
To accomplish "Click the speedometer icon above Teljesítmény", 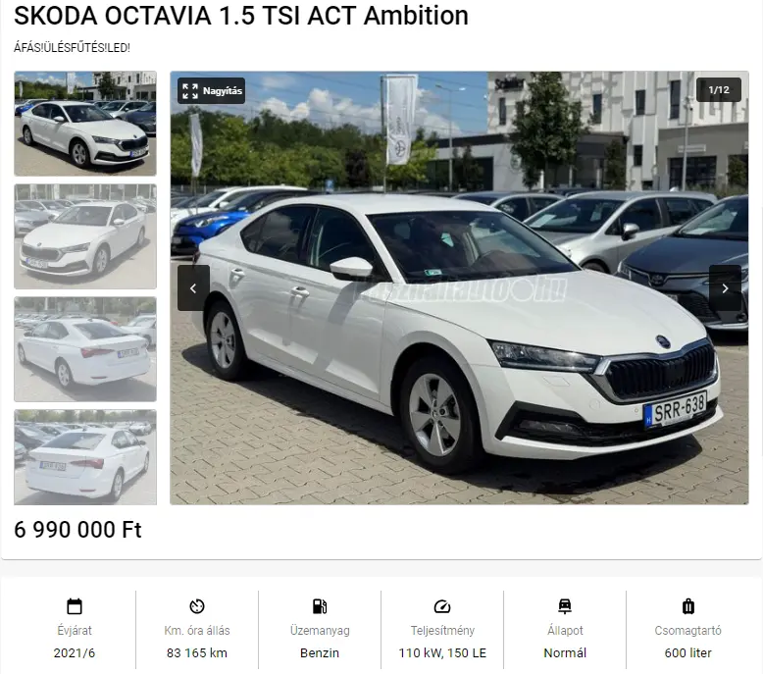I will (x=442, y=606).
